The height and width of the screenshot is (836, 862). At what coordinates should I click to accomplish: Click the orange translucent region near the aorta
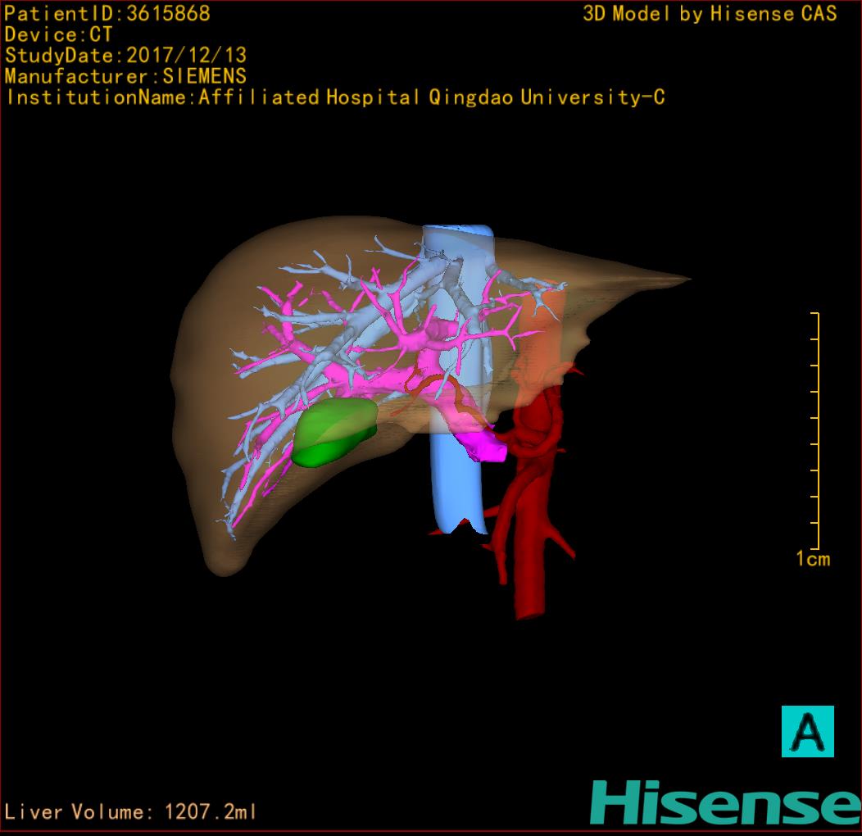point(545,328)
